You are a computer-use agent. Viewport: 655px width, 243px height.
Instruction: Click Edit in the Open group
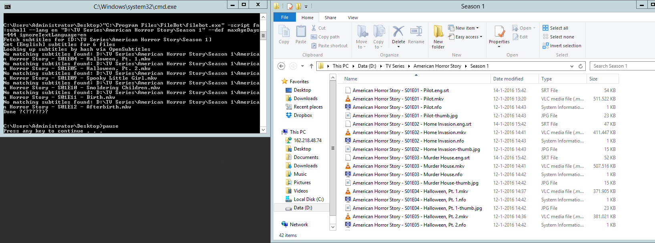pos(520,37)
